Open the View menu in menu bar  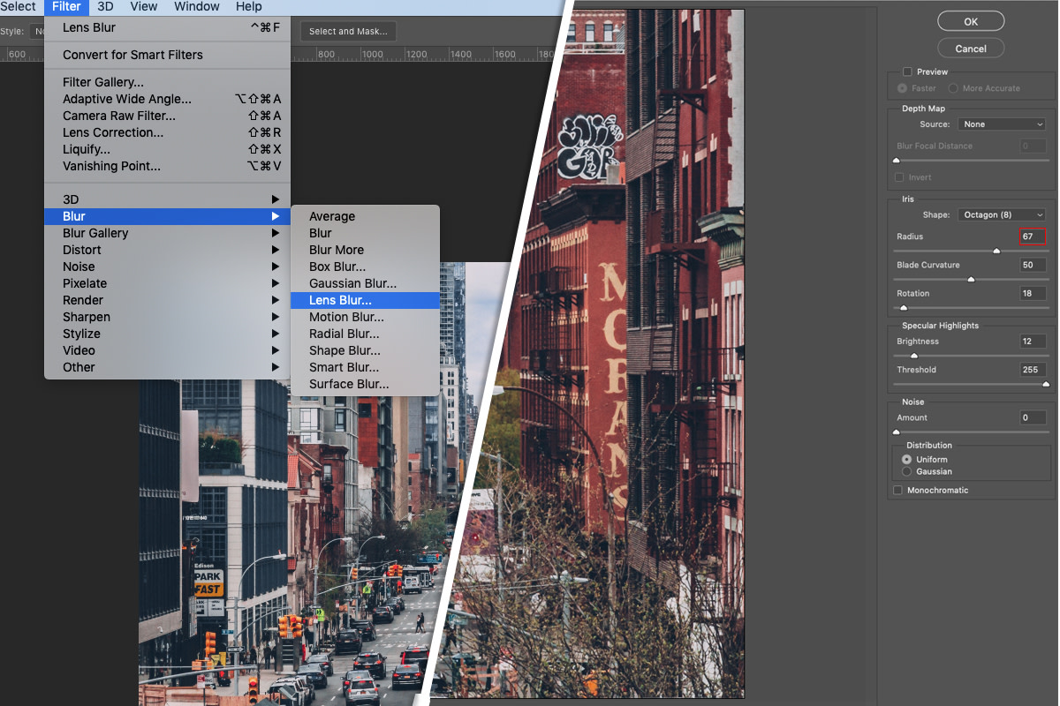[143, 7]
